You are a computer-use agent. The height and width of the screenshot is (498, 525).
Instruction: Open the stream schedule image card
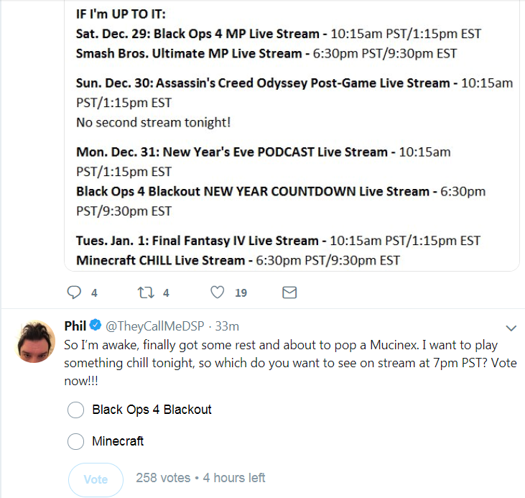point(292,134)
